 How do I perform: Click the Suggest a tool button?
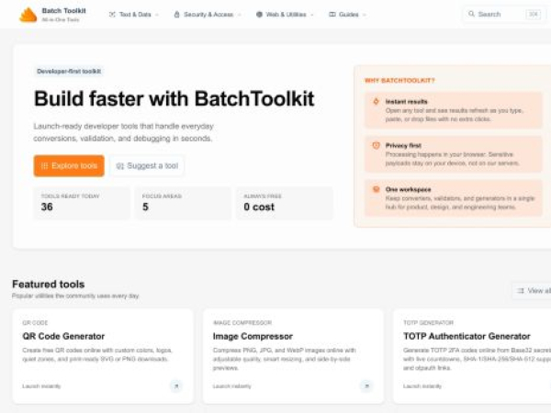click(x=147, y=166)
